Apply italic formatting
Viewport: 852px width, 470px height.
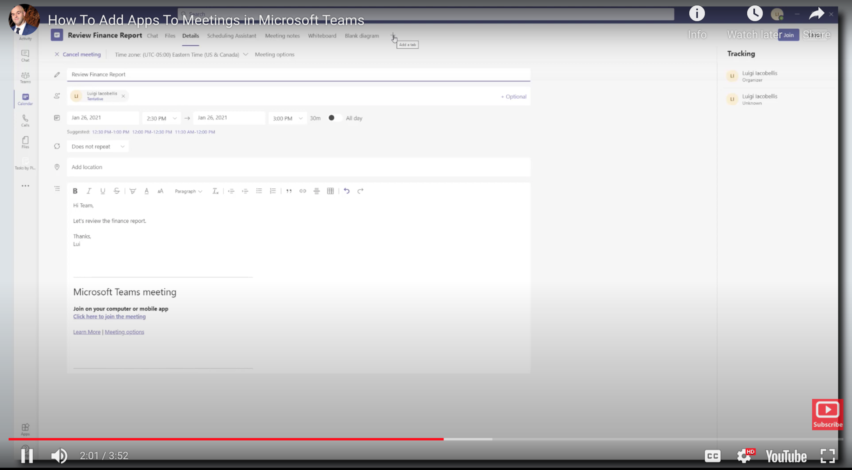[x=89, y=191]
